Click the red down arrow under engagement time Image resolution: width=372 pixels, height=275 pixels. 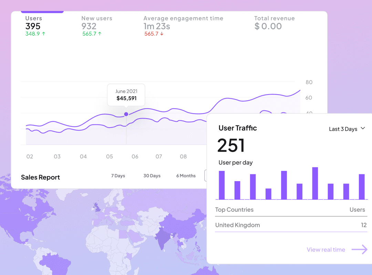click(x=162, y=34)
